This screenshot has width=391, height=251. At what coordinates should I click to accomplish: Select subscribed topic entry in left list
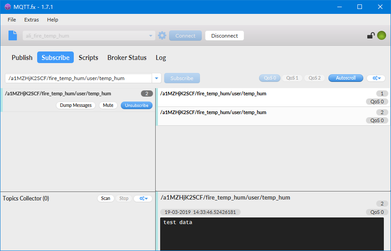point(78,100)
